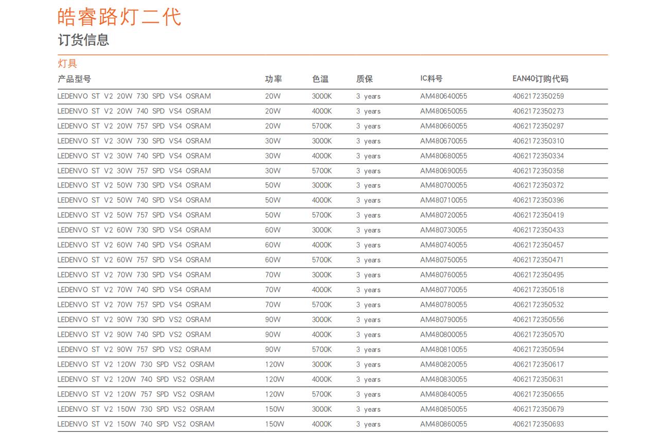Click EAN code 4062172350679
This screenshot has height=435, width=661.
coord(538,409)
